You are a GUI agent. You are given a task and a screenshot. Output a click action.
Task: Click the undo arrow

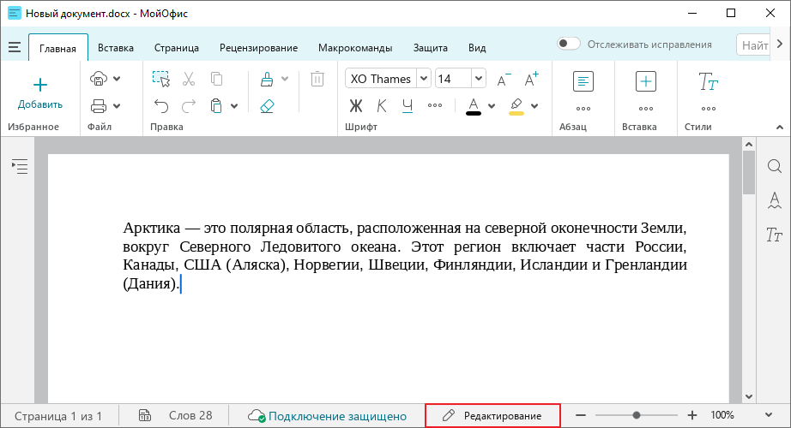(x=161, y=106)
